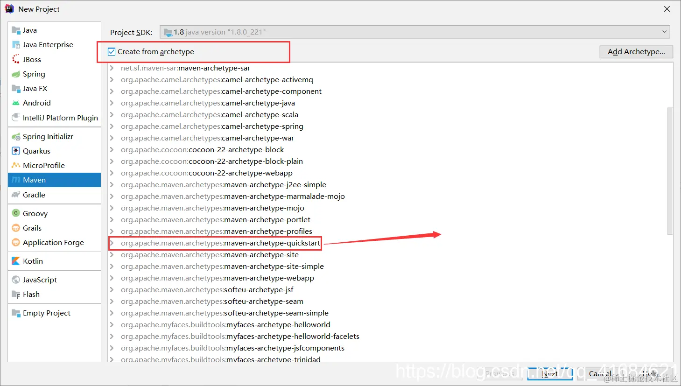Click the Cancel button

[x=600, y=374]
